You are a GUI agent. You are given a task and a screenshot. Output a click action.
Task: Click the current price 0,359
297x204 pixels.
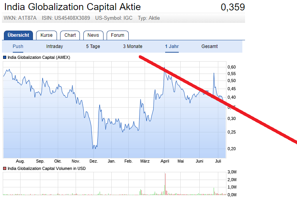coord(233,7)
